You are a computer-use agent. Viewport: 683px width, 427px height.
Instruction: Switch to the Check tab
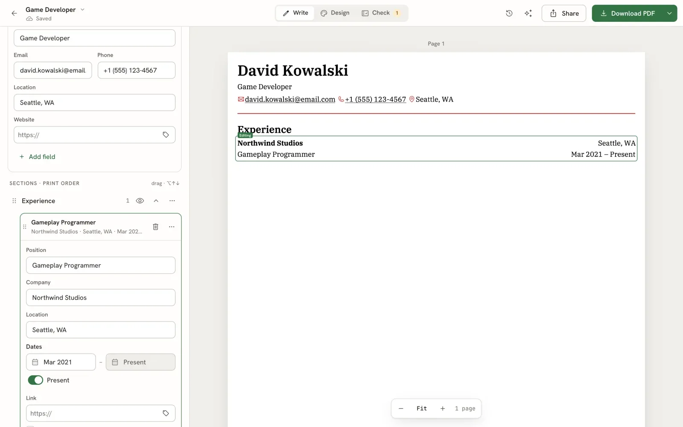tap(381, 13)
